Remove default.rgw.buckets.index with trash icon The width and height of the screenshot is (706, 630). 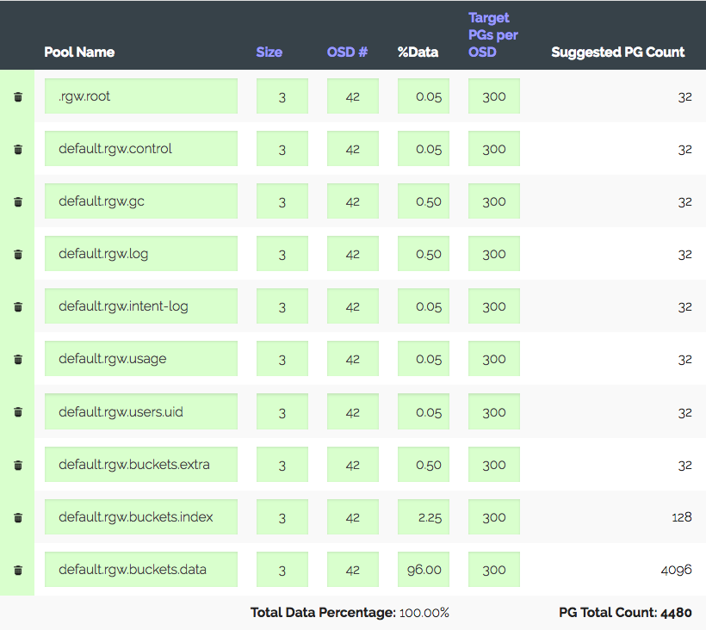[18, 517]
